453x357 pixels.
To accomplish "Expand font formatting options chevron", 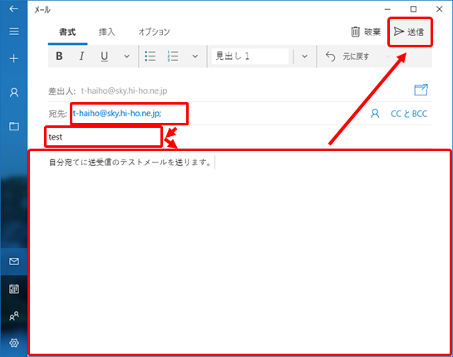I will (126, 56).
